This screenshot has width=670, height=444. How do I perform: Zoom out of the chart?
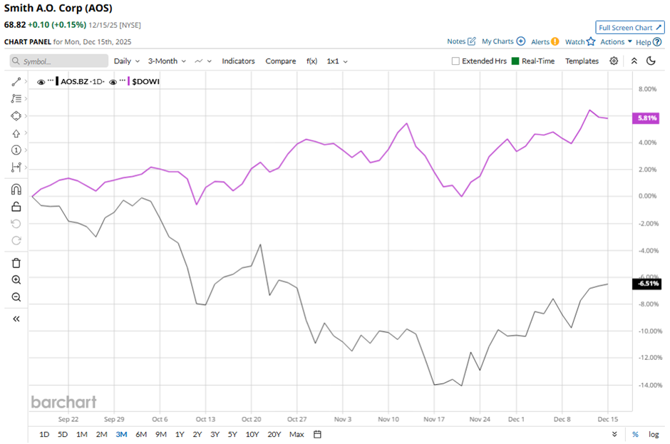point(16,297)
